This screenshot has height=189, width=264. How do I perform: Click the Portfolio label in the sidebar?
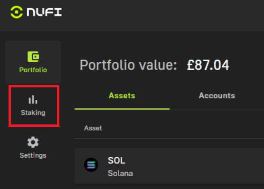click(x=33, y=70)
